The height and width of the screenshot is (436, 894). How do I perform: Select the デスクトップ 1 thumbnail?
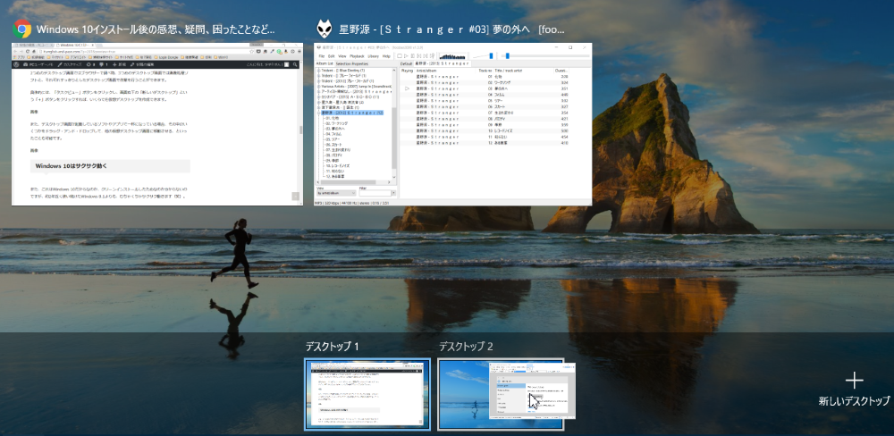[367, 394]
